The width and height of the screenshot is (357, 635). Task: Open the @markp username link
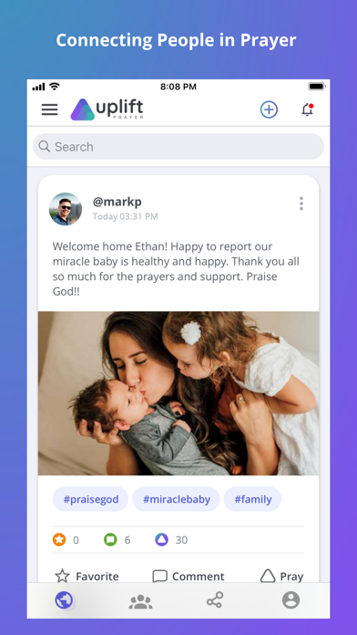117,202
